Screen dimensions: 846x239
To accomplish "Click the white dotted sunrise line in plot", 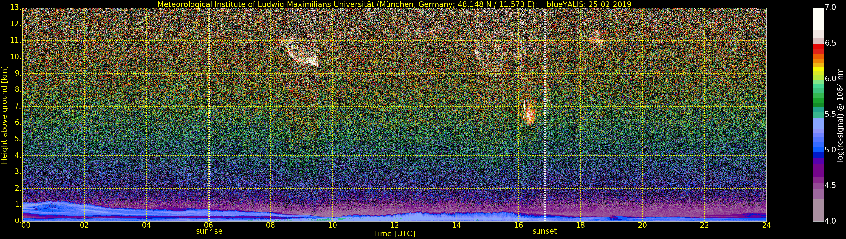I will point(209,115).
